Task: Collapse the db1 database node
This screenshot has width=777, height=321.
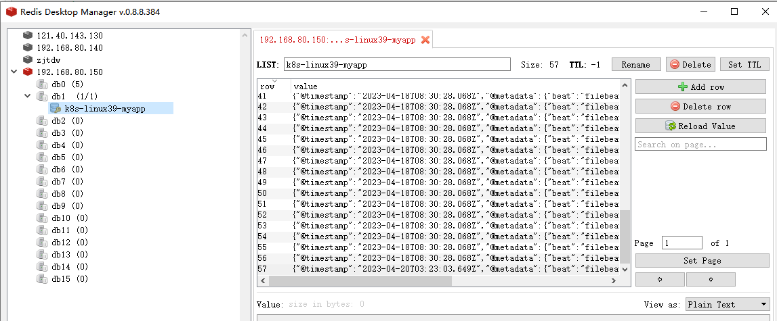Action: (28, 96)
